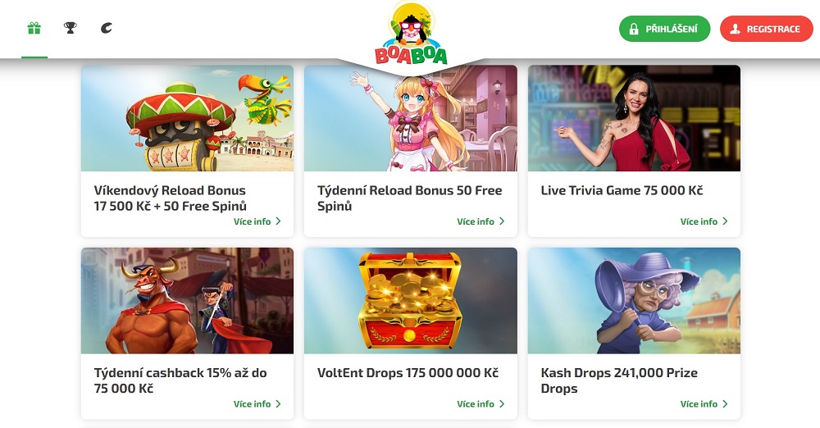Open Více info for Kash Drops
The image size is (820, 428).
coord(704,404)
